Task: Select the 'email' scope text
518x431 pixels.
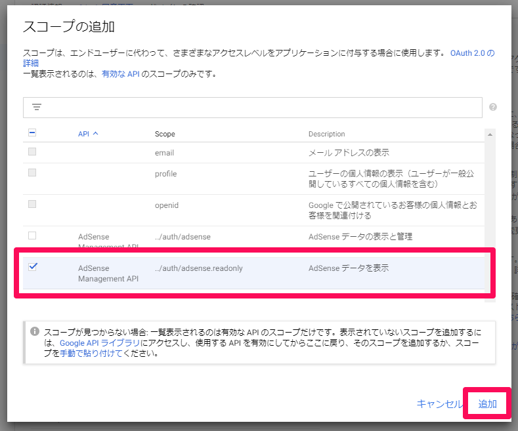Action: pyautogui.click(x=164, y=153)
